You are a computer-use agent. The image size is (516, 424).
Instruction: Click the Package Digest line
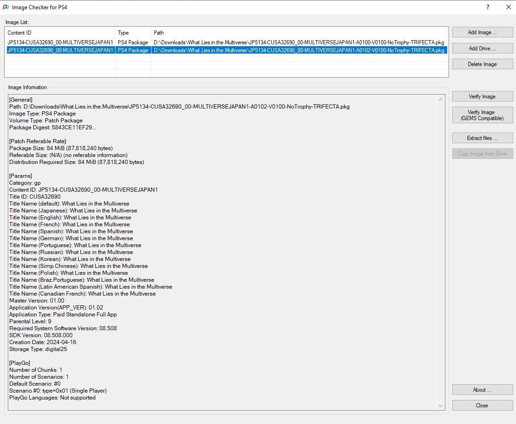click(x=53, y=127)
